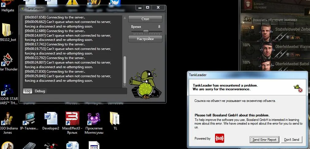Click Wanne's first skill icon
The image size is (310, 149).
tap(288, 54)
